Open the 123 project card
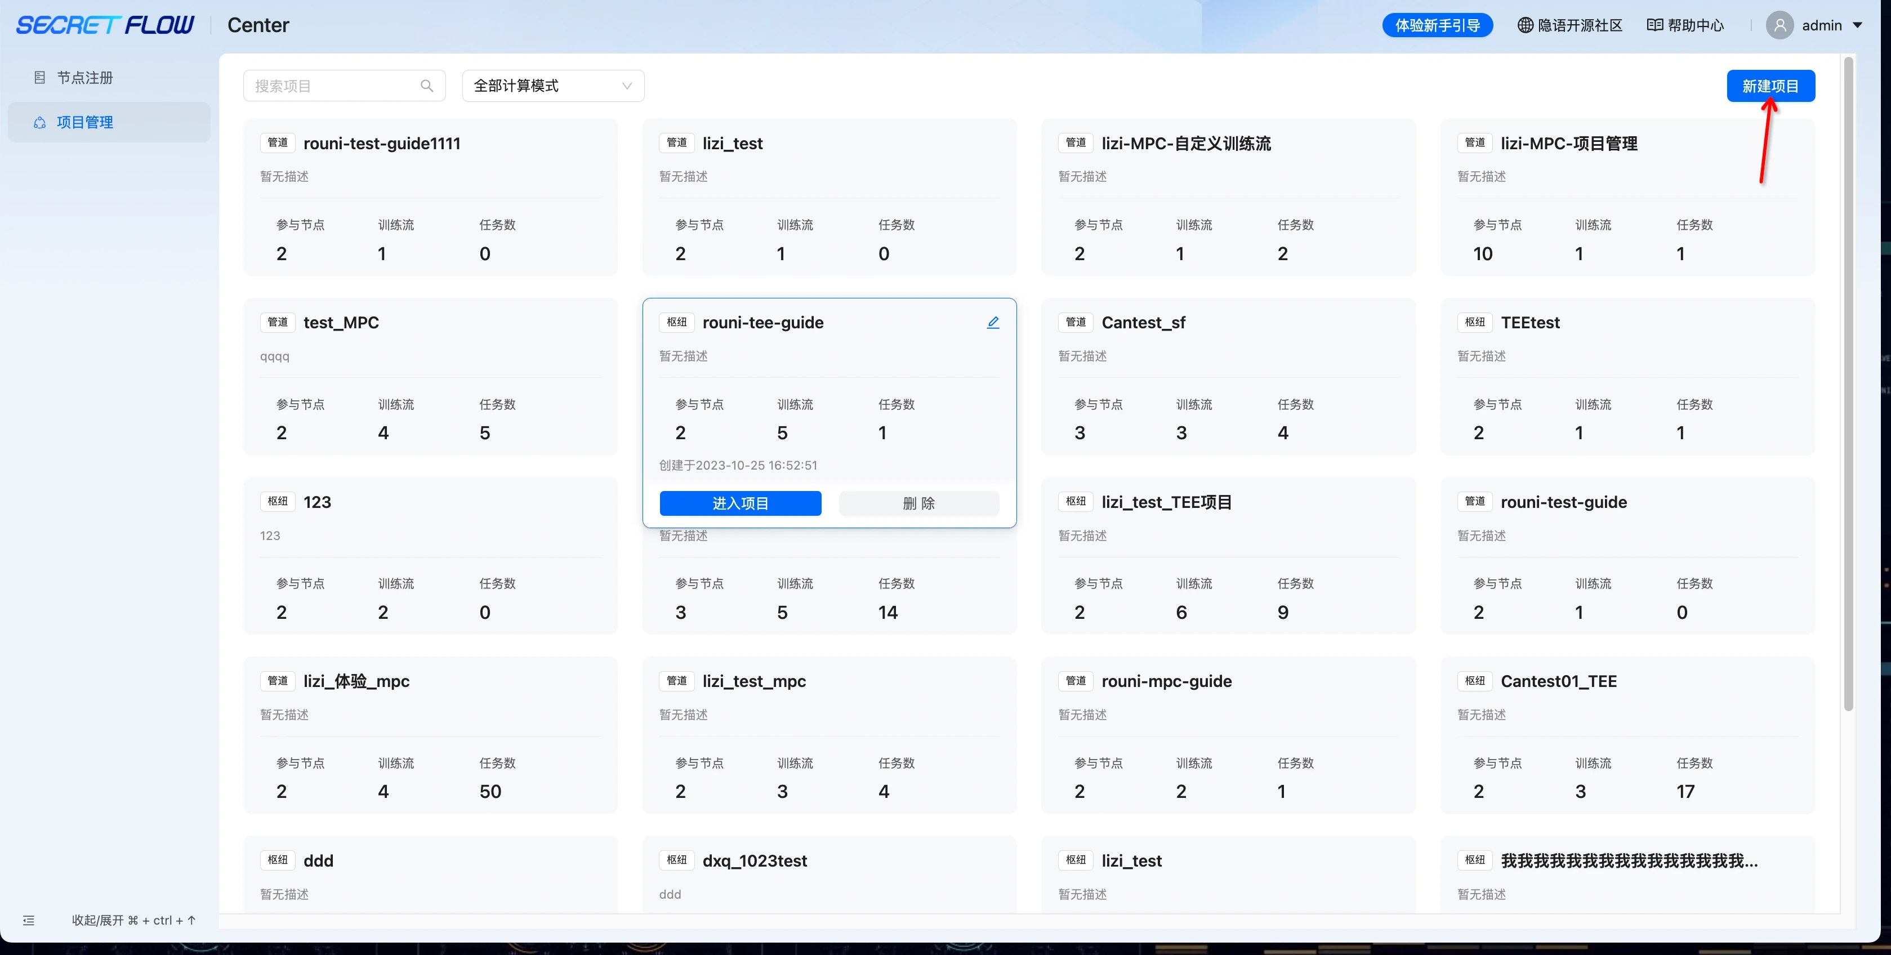The image size is (1891, 955). point(430,556)
